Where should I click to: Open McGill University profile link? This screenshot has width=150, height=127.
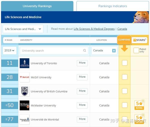click(x=41, y=77)
